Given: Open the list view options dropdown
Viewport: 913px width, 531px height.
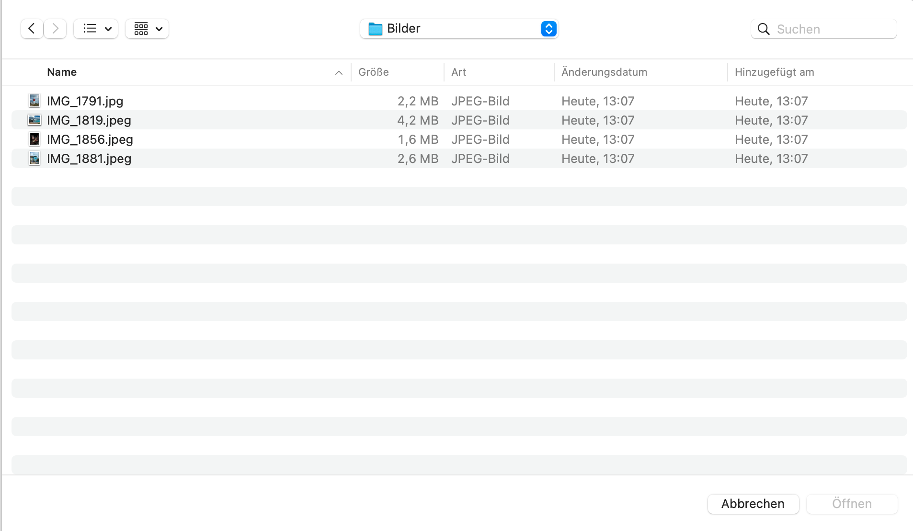Looking at the screenshot, I should click(x=96, y=29).
